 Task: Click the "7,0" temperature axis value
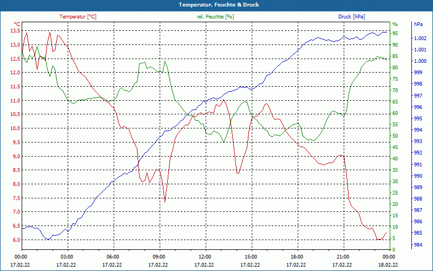click(x=16, y=212)
